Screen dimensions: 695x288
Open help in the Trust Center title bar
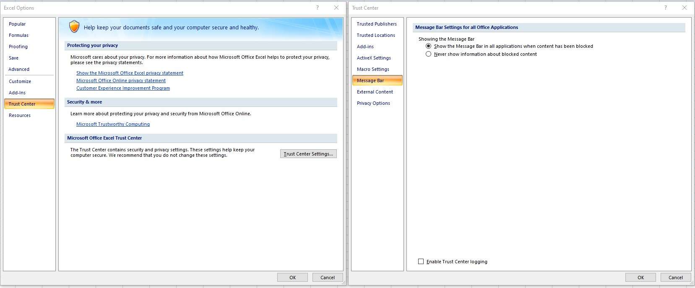click(x=666, y=8)
